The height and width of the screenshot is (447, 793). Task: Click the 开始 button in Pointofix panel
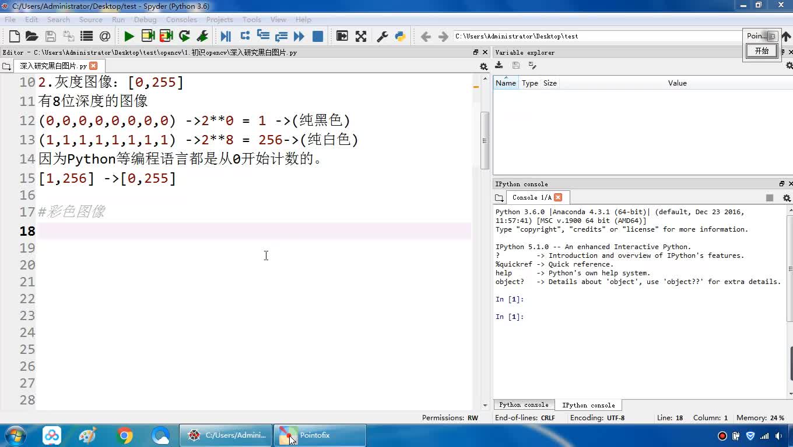coord(762,51)
